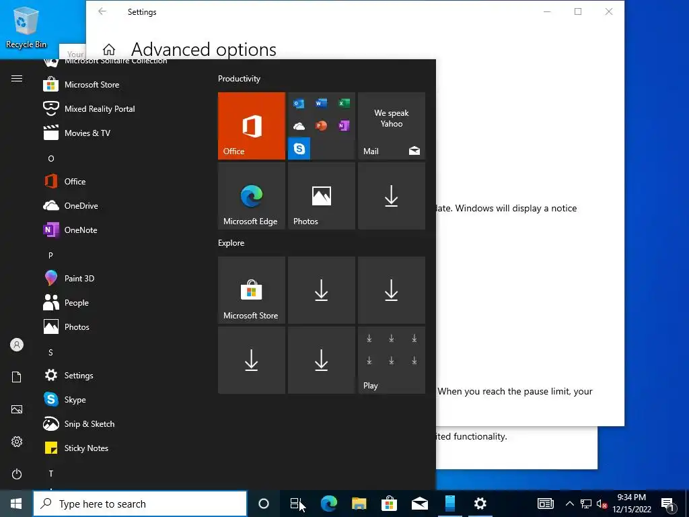
Task: Open News and interests taskbar icon
Action: click(545, 504)
